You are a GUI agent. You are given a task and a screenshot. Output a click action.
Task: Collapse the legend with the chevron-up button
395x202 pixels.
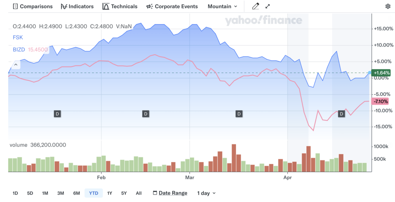pyautogui.click(x=15, y=65)
